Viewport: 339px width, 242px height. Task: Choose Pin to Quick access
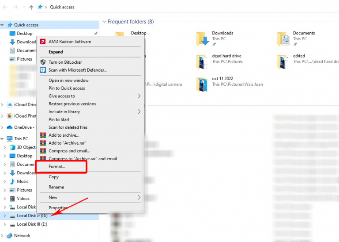point(90,88)
